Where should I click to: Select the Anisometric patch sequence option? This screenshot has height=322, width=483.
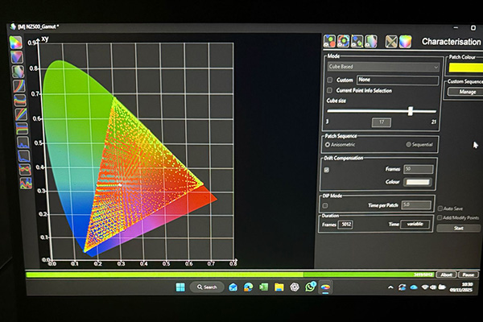click(328, 145)
